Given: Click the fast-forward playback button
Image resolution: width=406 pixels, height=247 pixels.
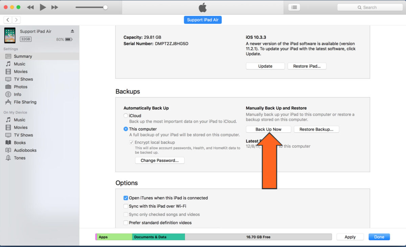Looking at the screenshot, I should (x=54, y=7).
